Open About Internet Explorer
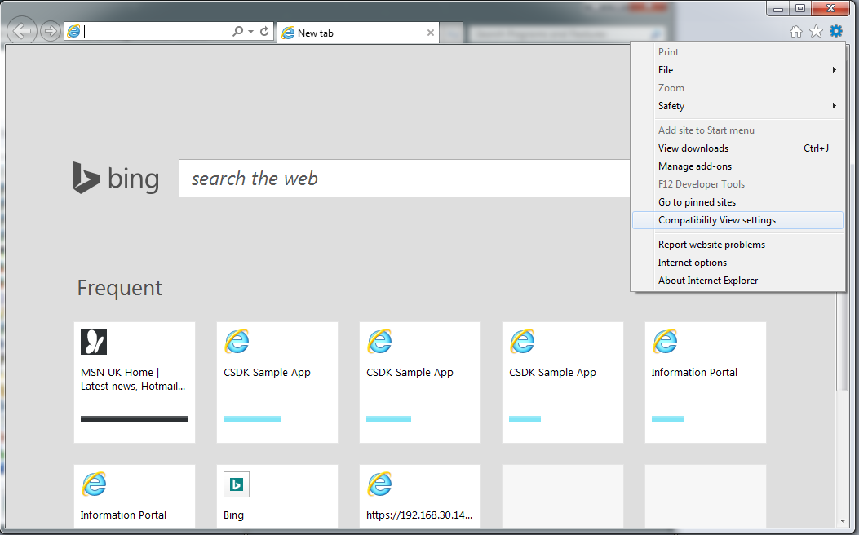 (x=737, y=281)
